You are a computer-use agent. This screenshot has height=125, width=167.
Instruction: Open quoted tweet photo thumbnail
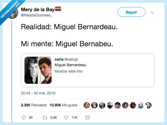coord(38,70)
